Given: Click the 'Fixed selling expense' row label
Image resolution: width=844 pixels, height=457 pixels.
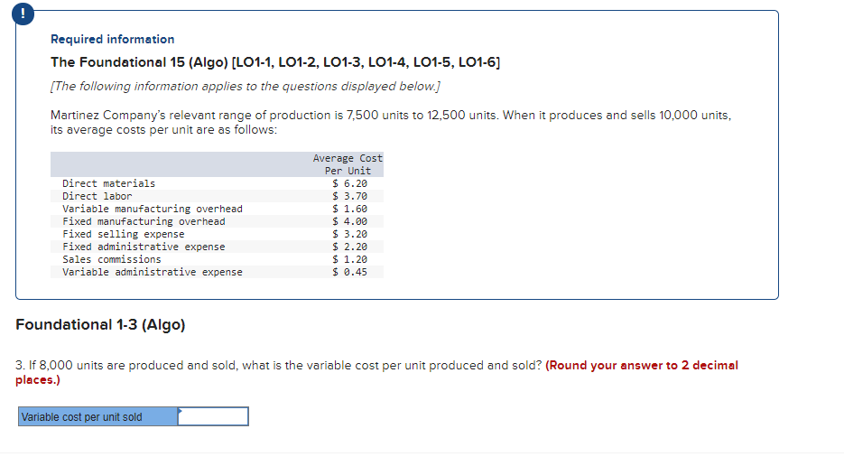Looking at the screenshot, I should pyautogui.click(x=124, y=234).
